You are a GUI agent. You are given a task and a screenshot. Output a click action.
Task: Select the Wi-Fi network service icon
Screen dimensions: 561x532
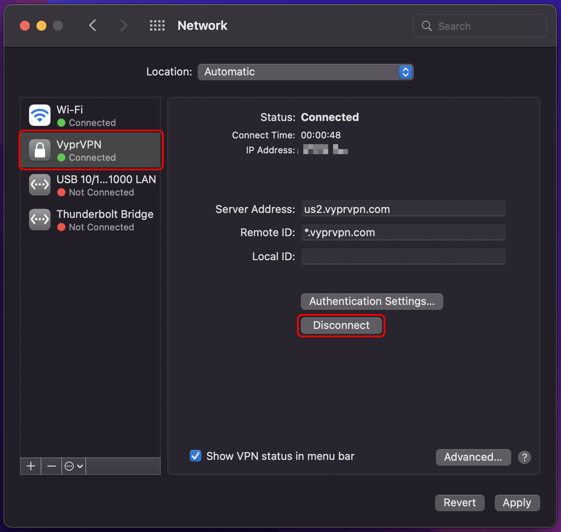[39, 115]
